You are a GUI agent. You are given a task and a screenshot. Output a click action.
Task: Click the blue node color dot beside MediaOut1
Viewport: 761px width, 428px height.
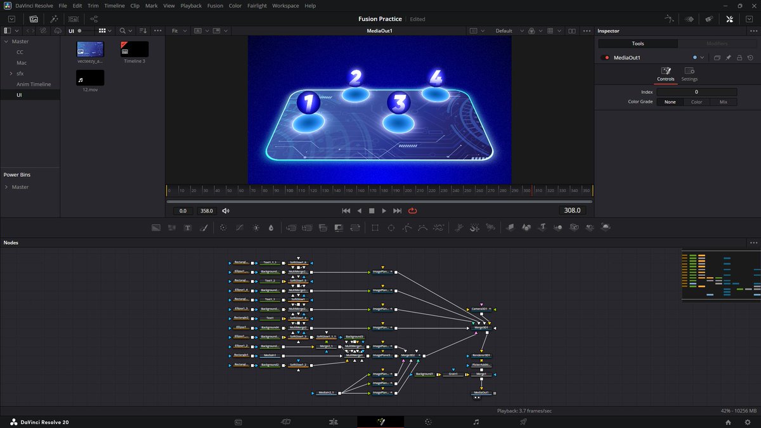(x=694, y=57)
